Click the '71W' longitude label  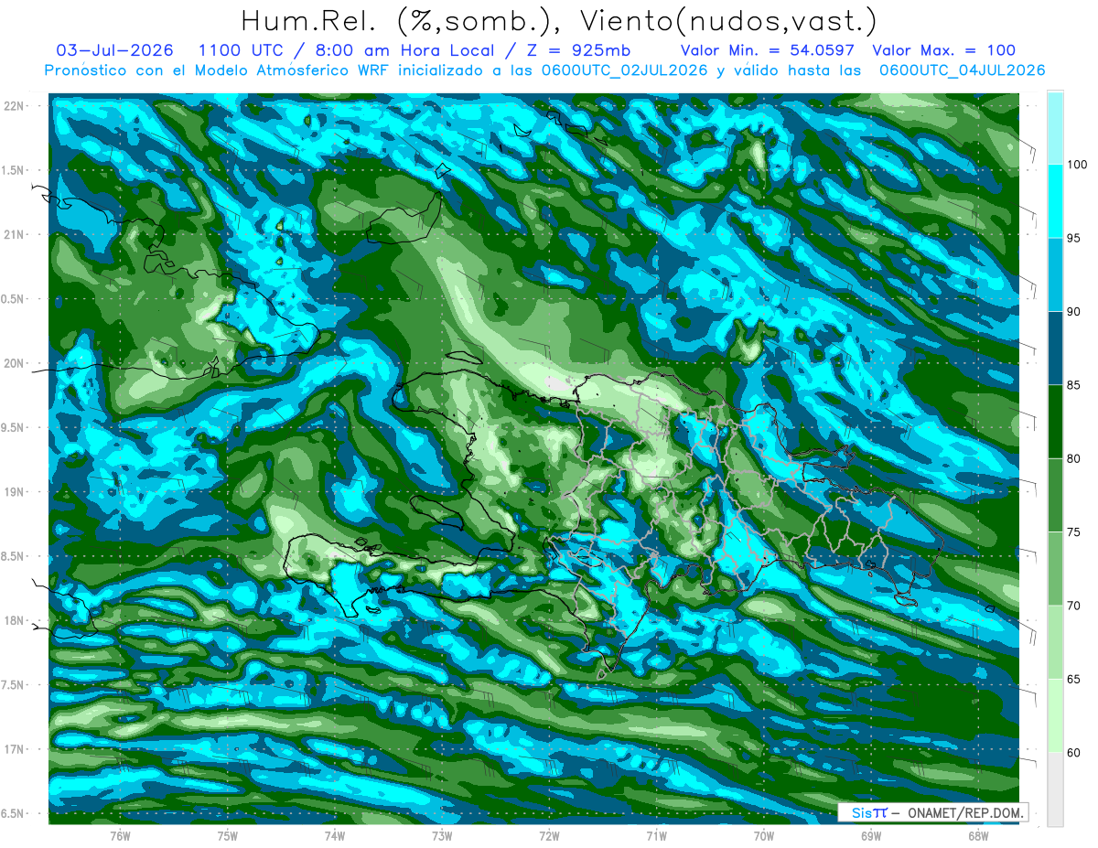tap(656, 835)
